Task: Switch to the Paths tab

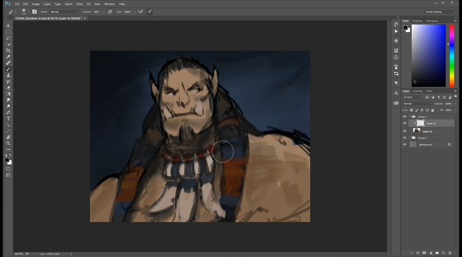Action: point(429,91)
